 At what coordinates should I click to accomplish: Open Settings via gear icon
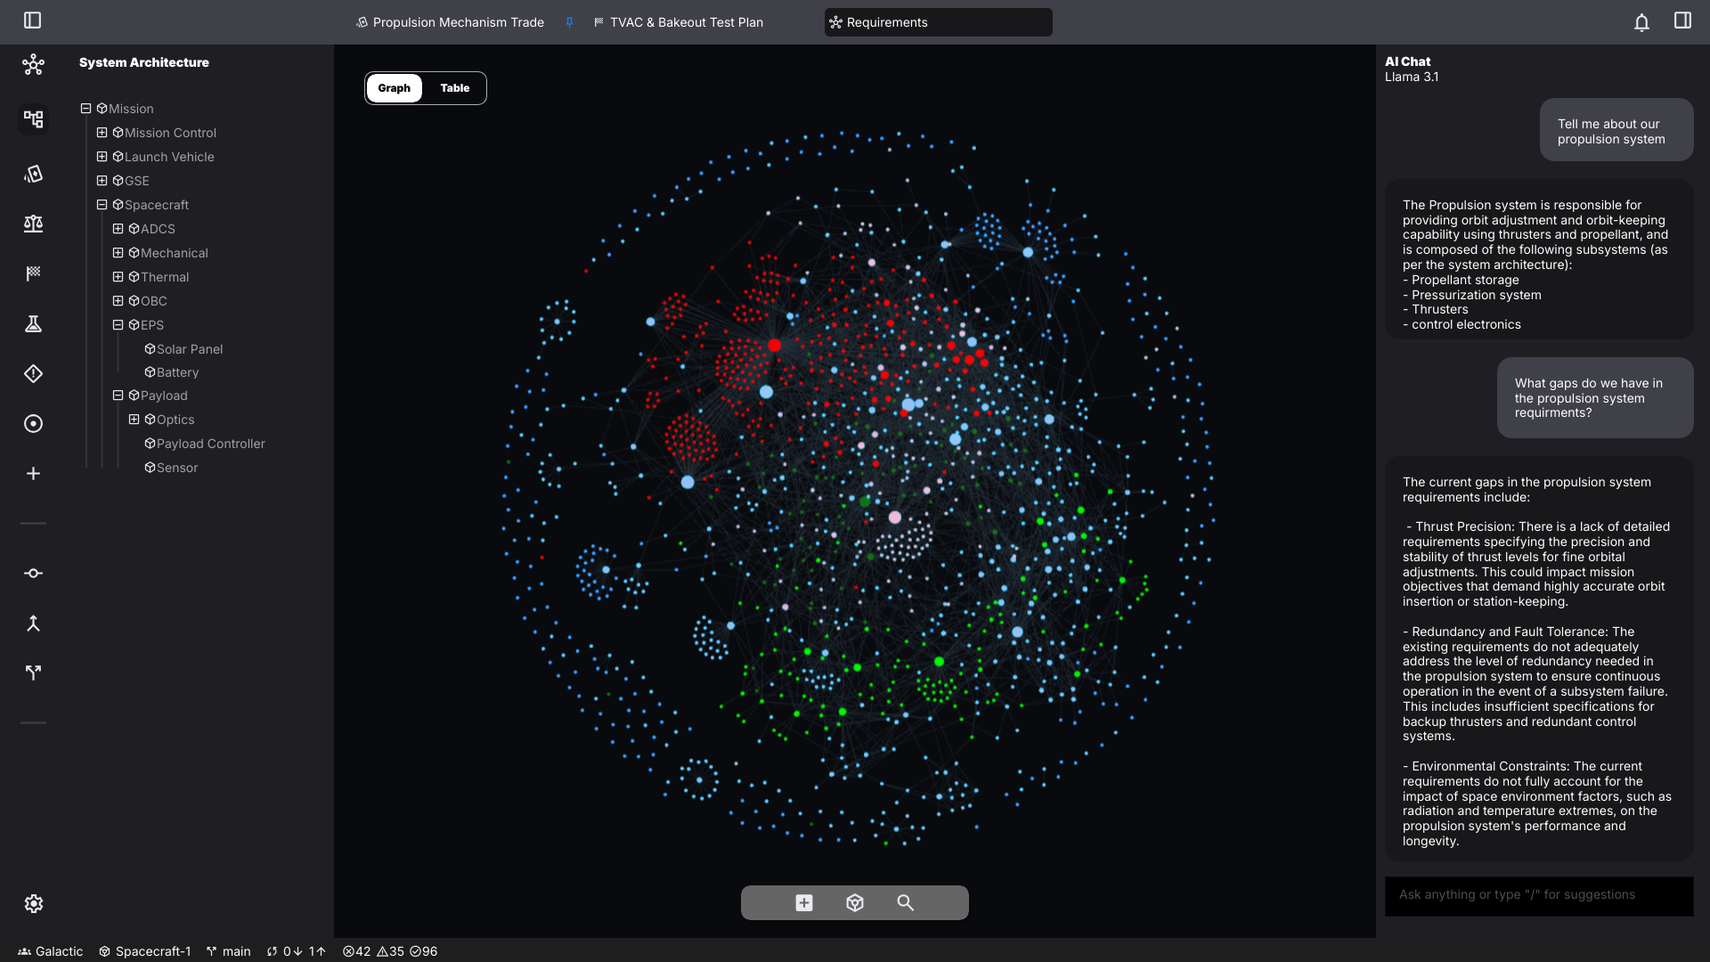coord(33,903)
